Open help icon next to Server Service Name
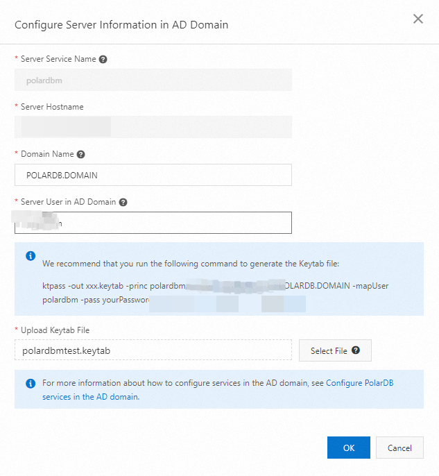This screenshot has width=439, height=476. point(103,59)
